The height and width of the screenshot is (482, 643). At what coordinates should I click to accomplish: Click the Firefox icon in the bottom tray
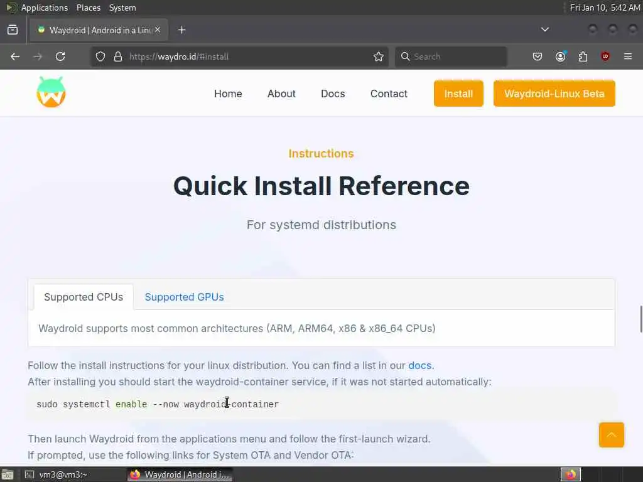click(x=570, y=474)
